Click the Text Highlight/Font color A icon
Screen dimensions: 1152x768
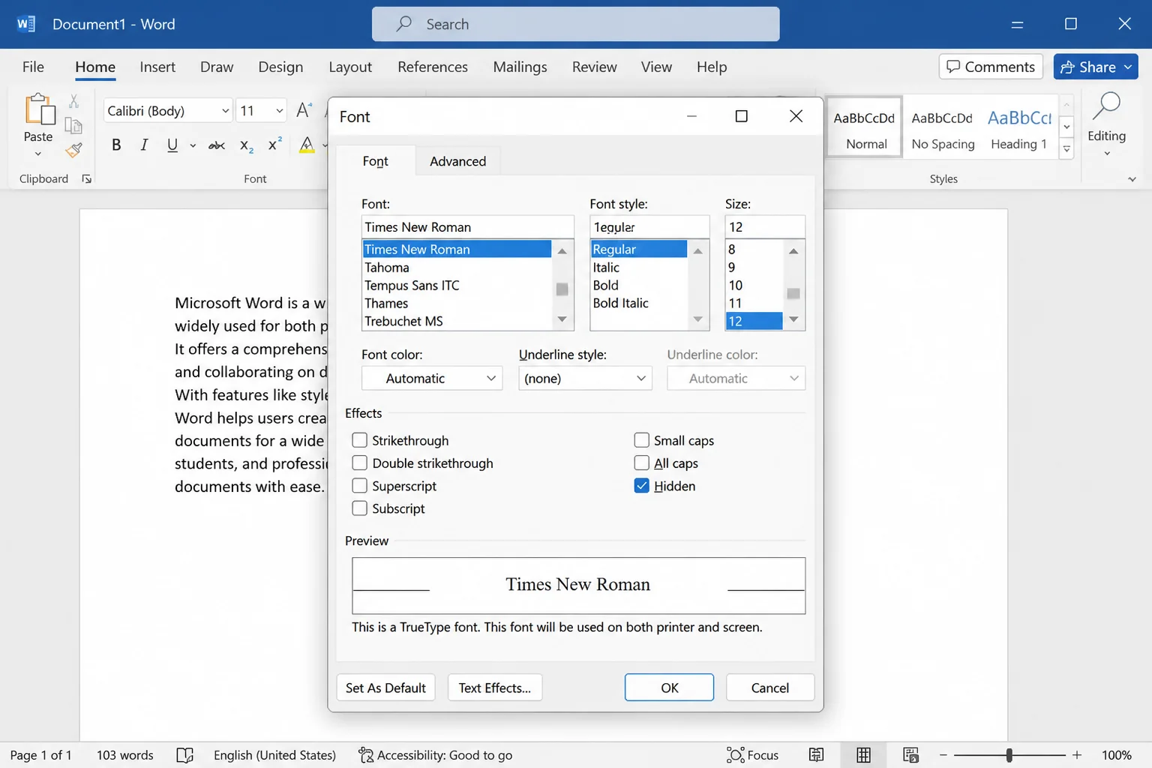coord(307,145)
